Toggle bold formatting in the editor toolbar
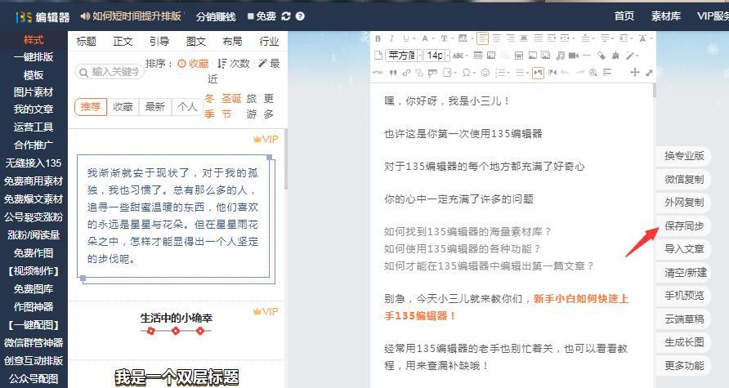The height and width of the screenshot is (388, 729). (x=378, y=38)
